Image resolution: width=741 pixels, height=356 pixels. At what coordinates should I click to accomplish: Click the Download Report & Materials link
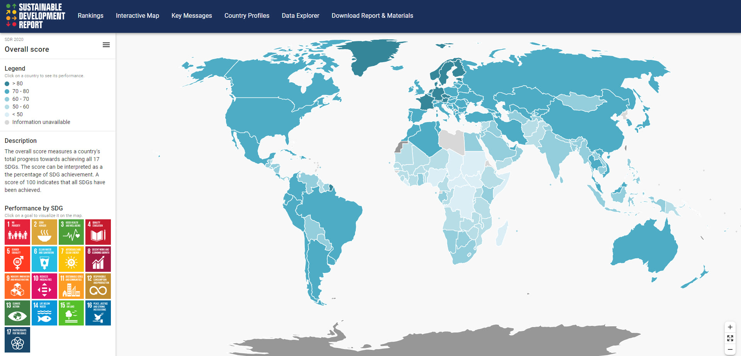click(x=372, y=15)
